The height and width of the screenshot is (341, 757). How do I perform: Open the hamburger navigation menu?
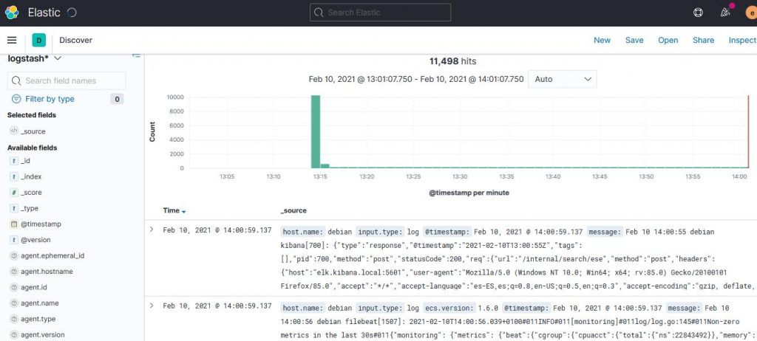pos(12,40)
